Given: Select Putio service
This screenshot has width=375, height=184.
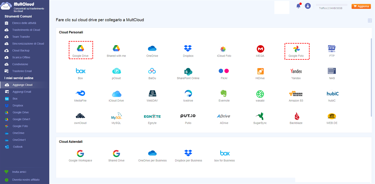Looking at the screenshot, I should point(188,116).
